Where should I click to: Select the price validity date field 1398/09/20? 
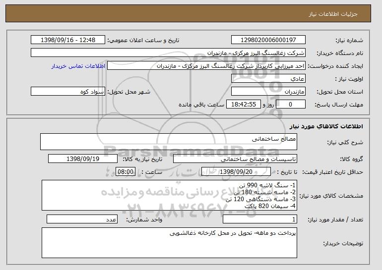pos(236,172)
